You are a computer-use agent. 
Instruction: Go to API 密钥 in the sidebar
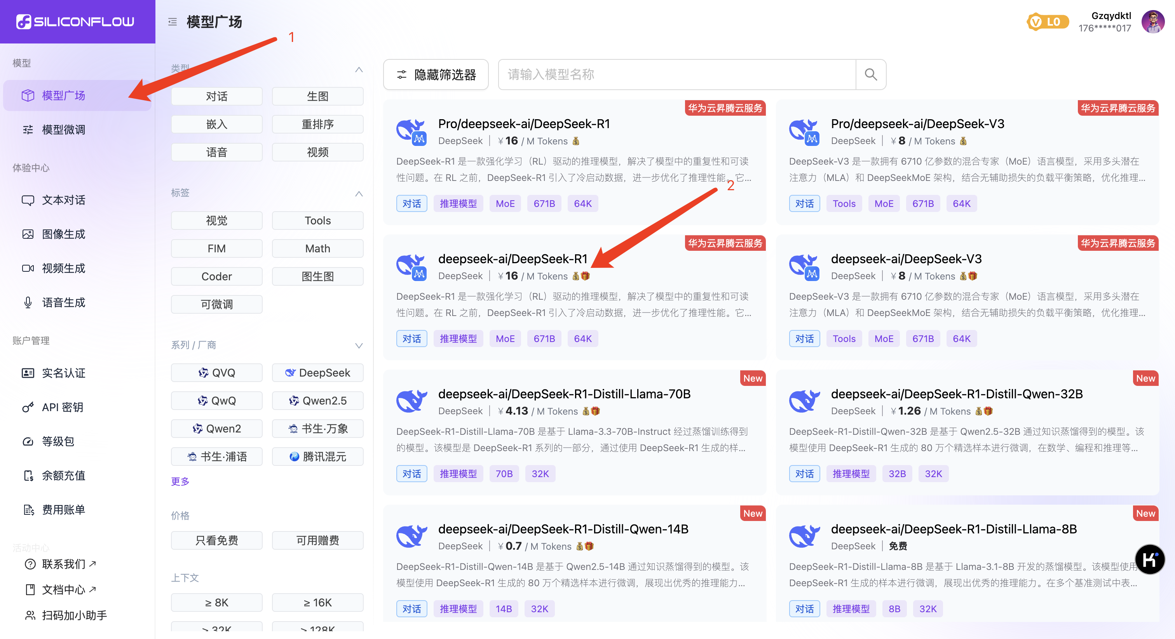point(63,407)
